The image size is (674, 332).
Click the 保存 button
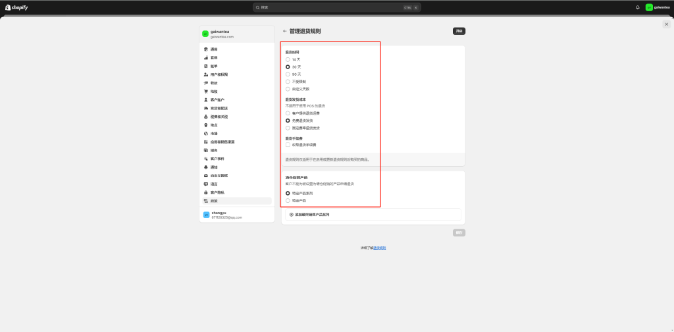click(459, 233)
